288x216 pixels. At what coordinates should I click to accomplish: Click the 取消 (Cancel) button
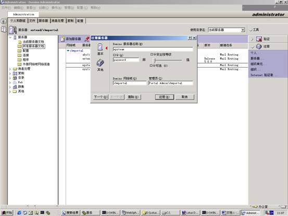(x=184, y=97)
